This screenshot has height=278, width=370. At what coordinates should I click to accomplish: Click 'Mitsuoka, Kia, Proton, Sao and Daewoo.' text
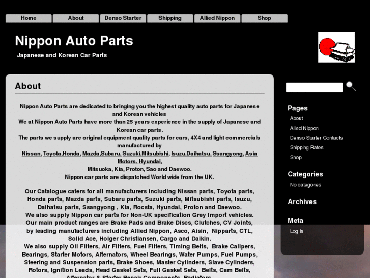click(139, 169)
